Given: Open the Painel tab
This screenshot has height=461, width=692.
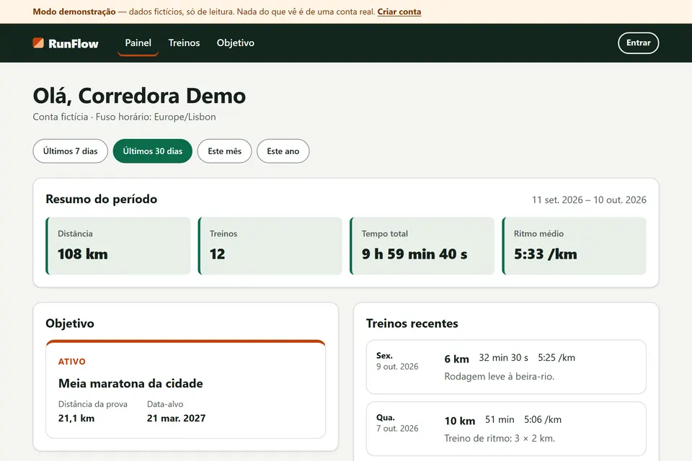Looking at the screenshot, I should [x=138, y=42].
